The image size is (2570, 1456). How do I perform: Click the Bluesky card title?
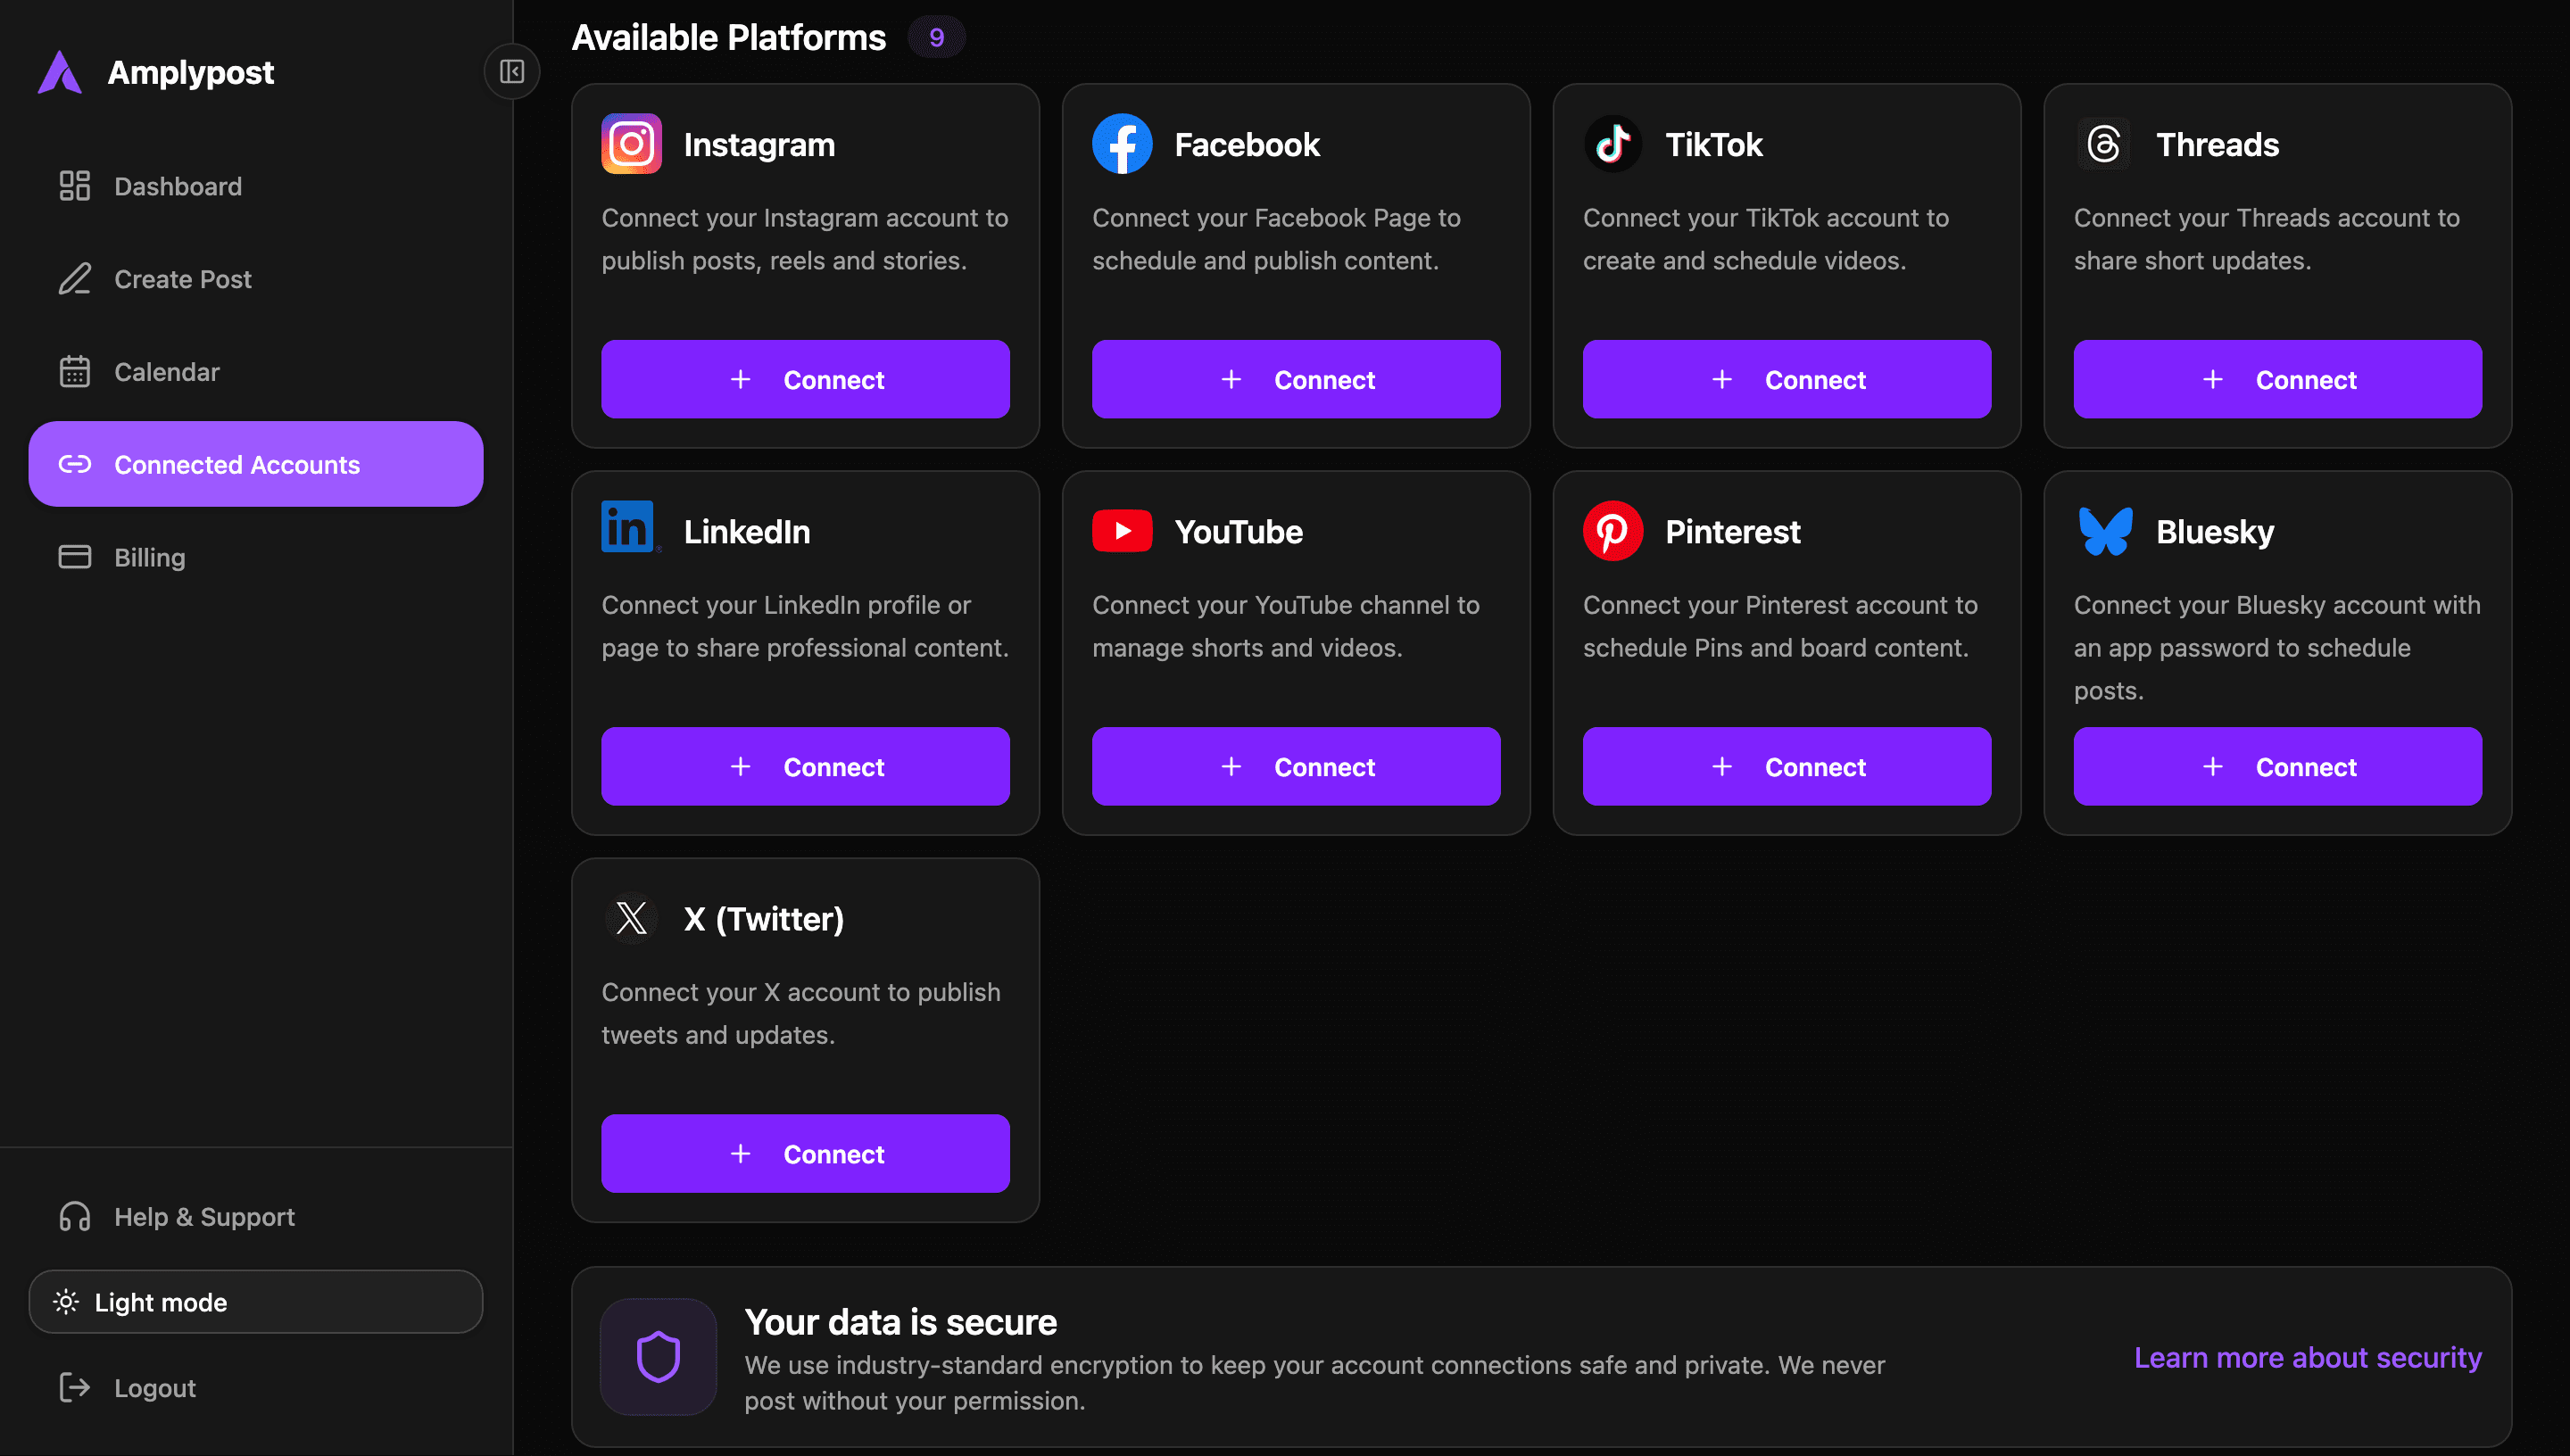(x=2215, y=532)
